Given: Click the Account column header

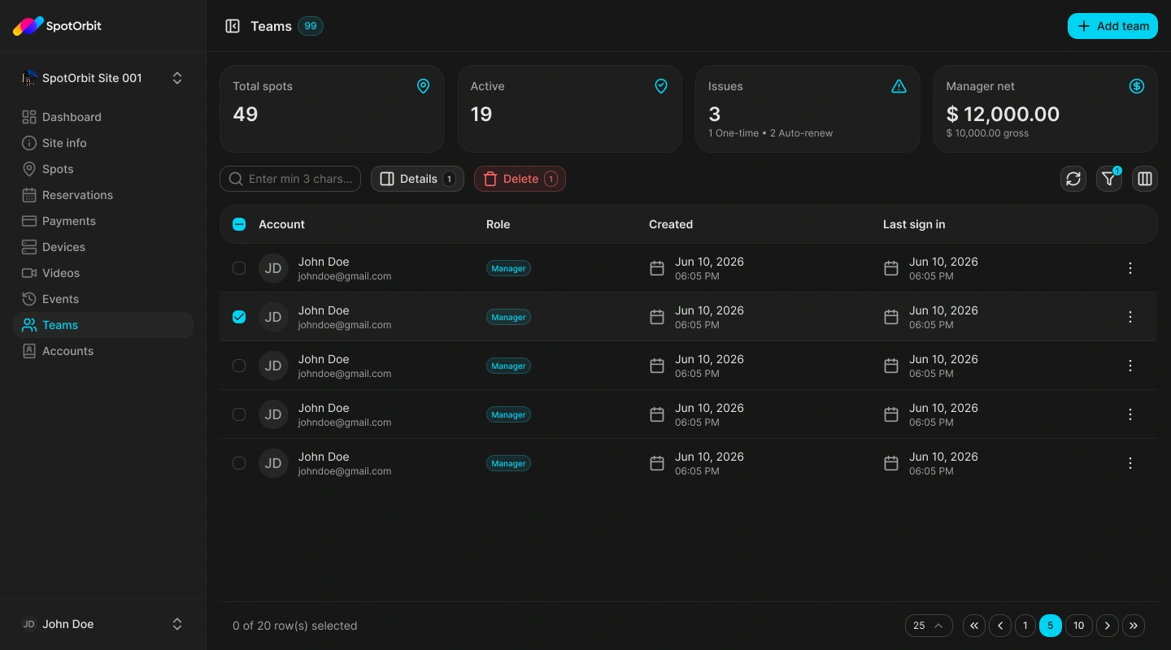Looking at the screenshot, I should 281,224.
